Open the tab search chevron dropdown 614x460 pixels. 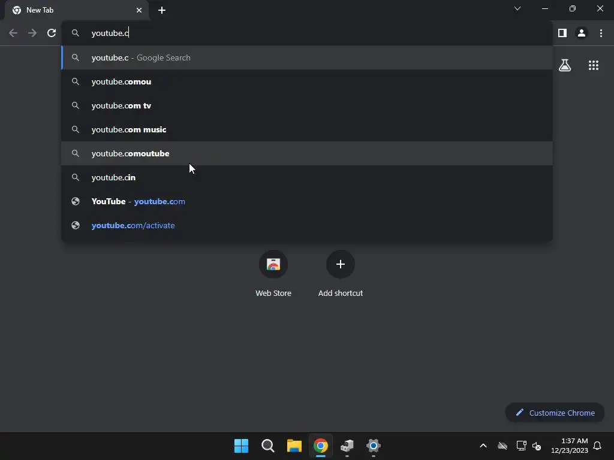pyautogui.click(x=517, y=8)
